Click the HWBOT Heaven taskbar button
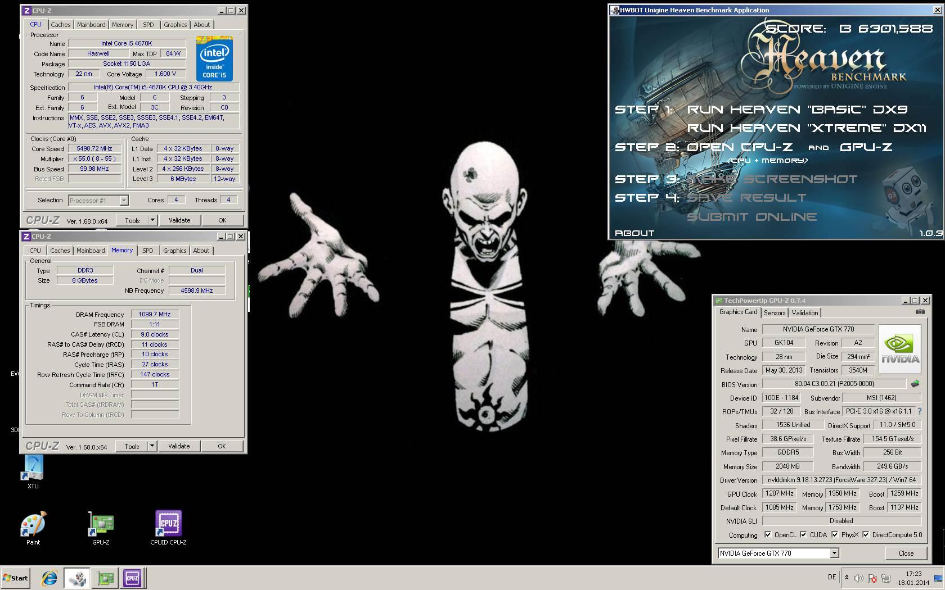This screenshot has height=590, width=945. (x=77, y=578)
